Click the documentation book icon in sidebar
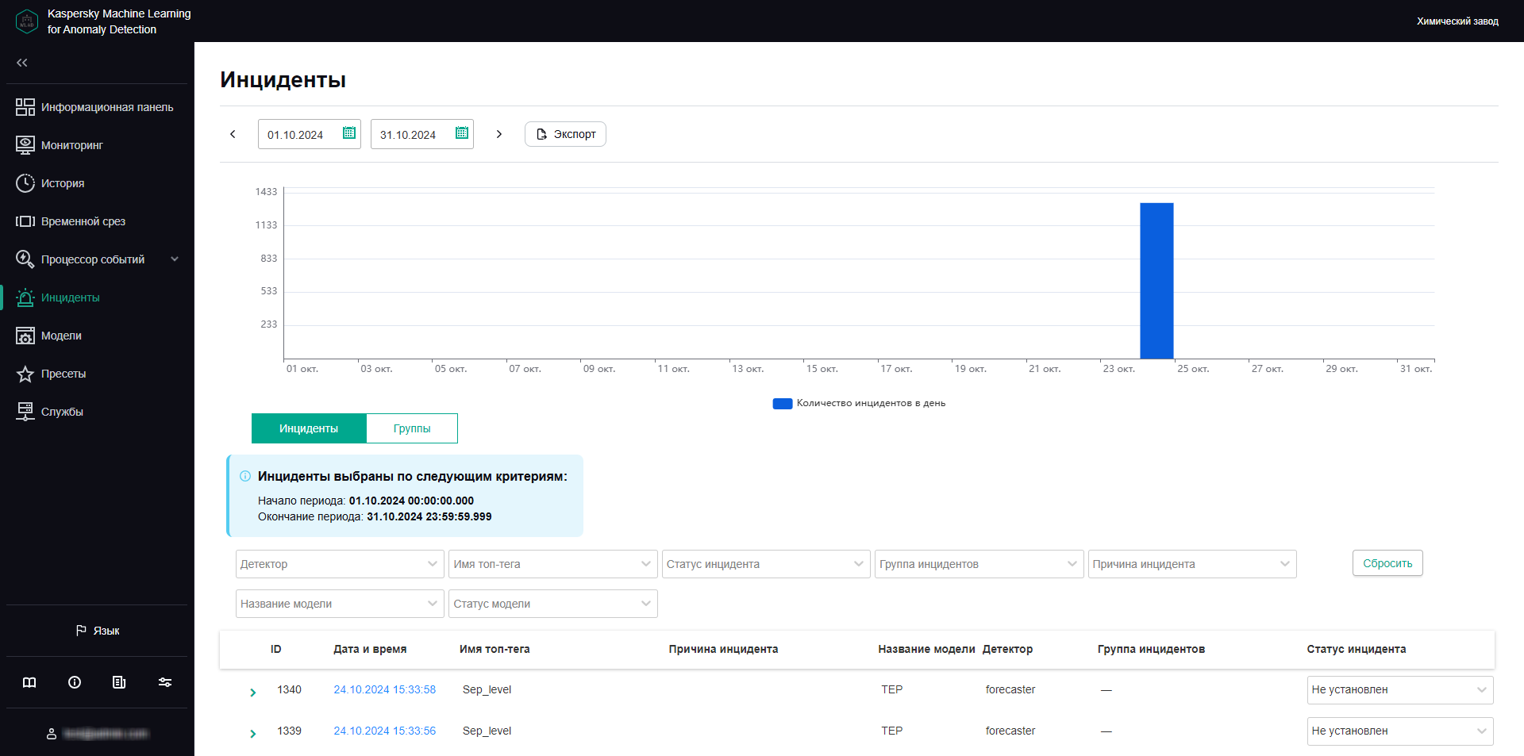This screenshot has width=1524, height=756. tap(29, 682)
